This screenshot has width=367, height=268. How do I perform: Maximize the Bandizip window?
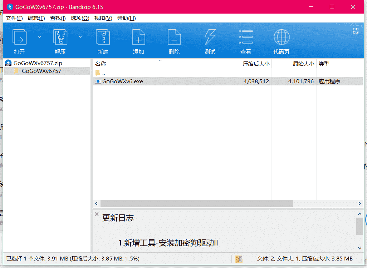(x=332, y=7)
